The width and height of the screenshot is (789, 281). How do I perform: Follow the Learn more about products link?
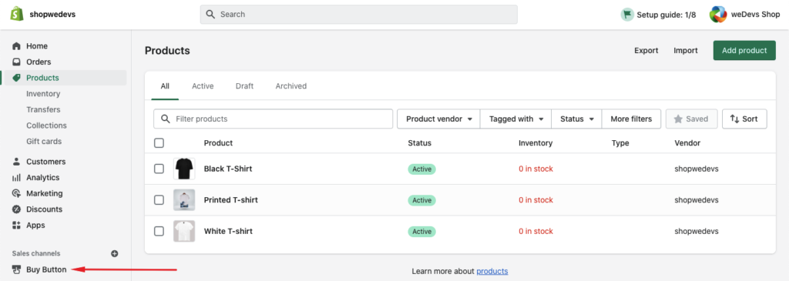(x=492, y=272)
